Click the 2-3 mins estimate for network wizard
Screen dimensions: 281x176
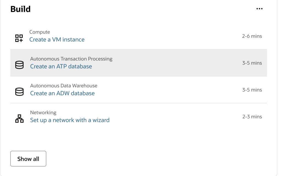click(x=252, y=117)
